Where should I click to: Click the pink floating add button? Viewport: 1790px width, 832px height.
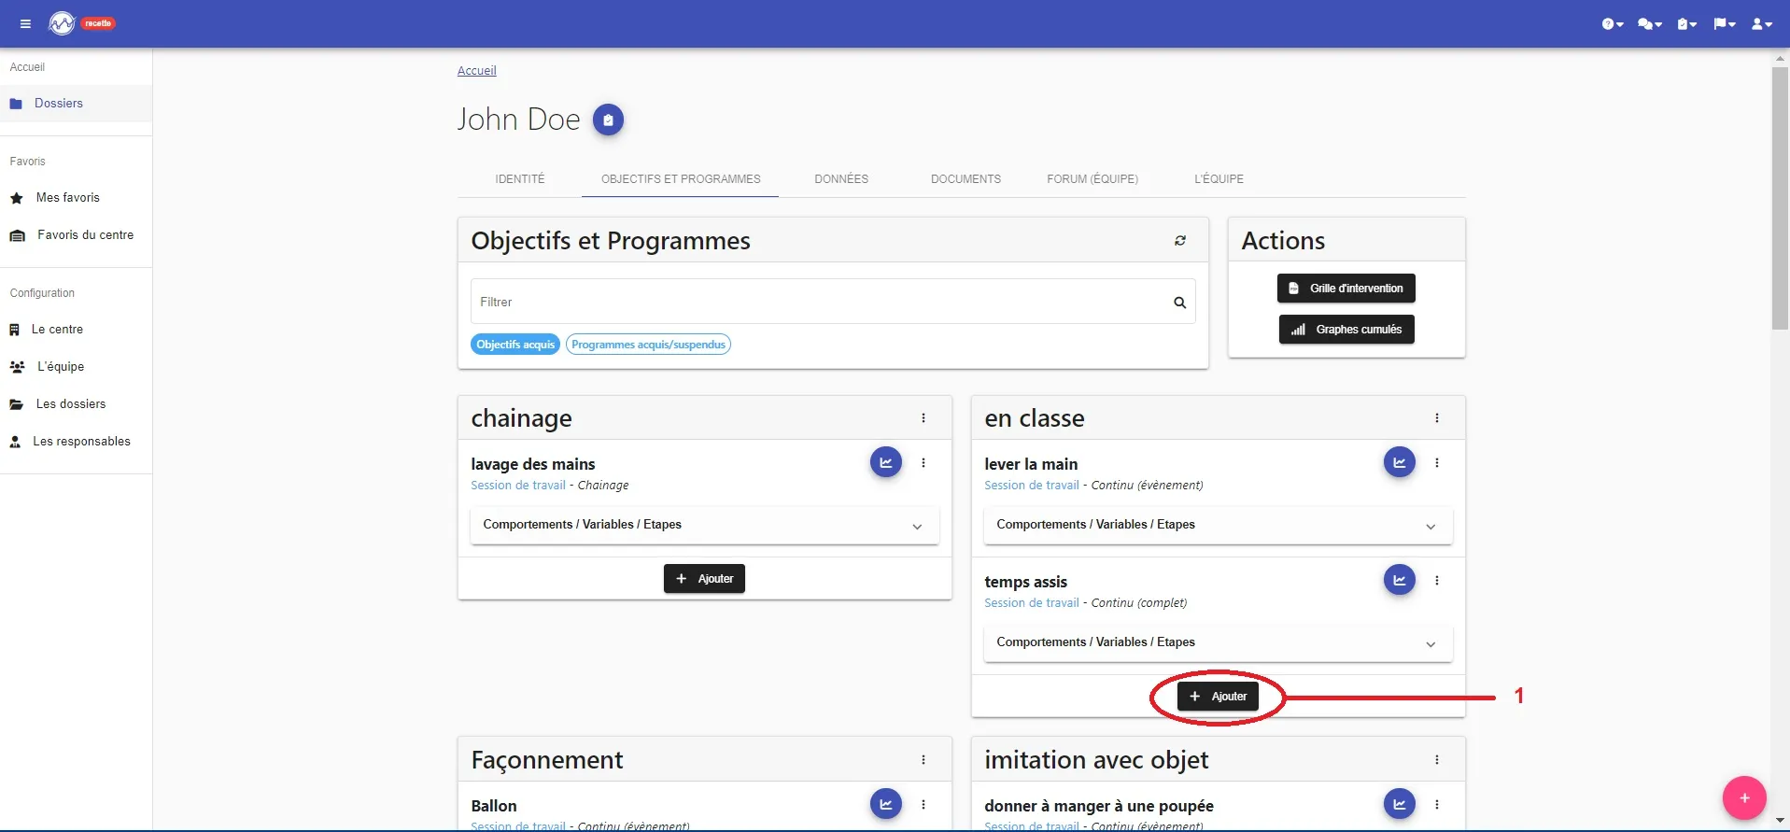(x=1744, y=798)
